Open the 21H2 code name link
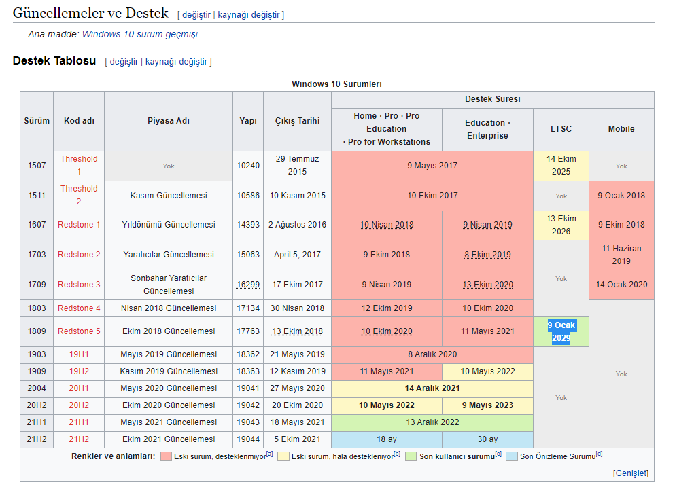The image size is (694, 491). pos(79,439)
